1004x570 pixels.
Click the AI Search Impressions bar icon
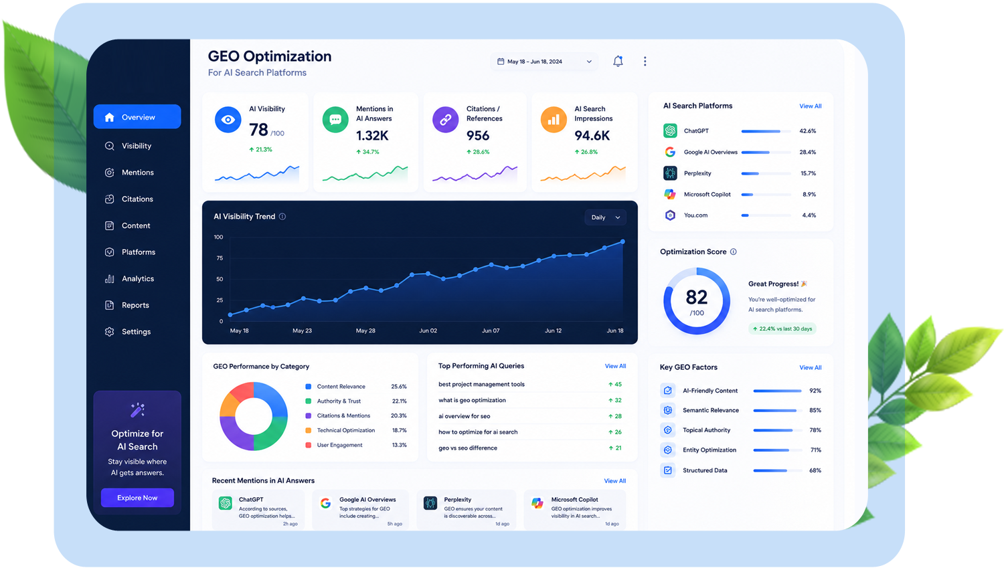click(x=554, y=120)
